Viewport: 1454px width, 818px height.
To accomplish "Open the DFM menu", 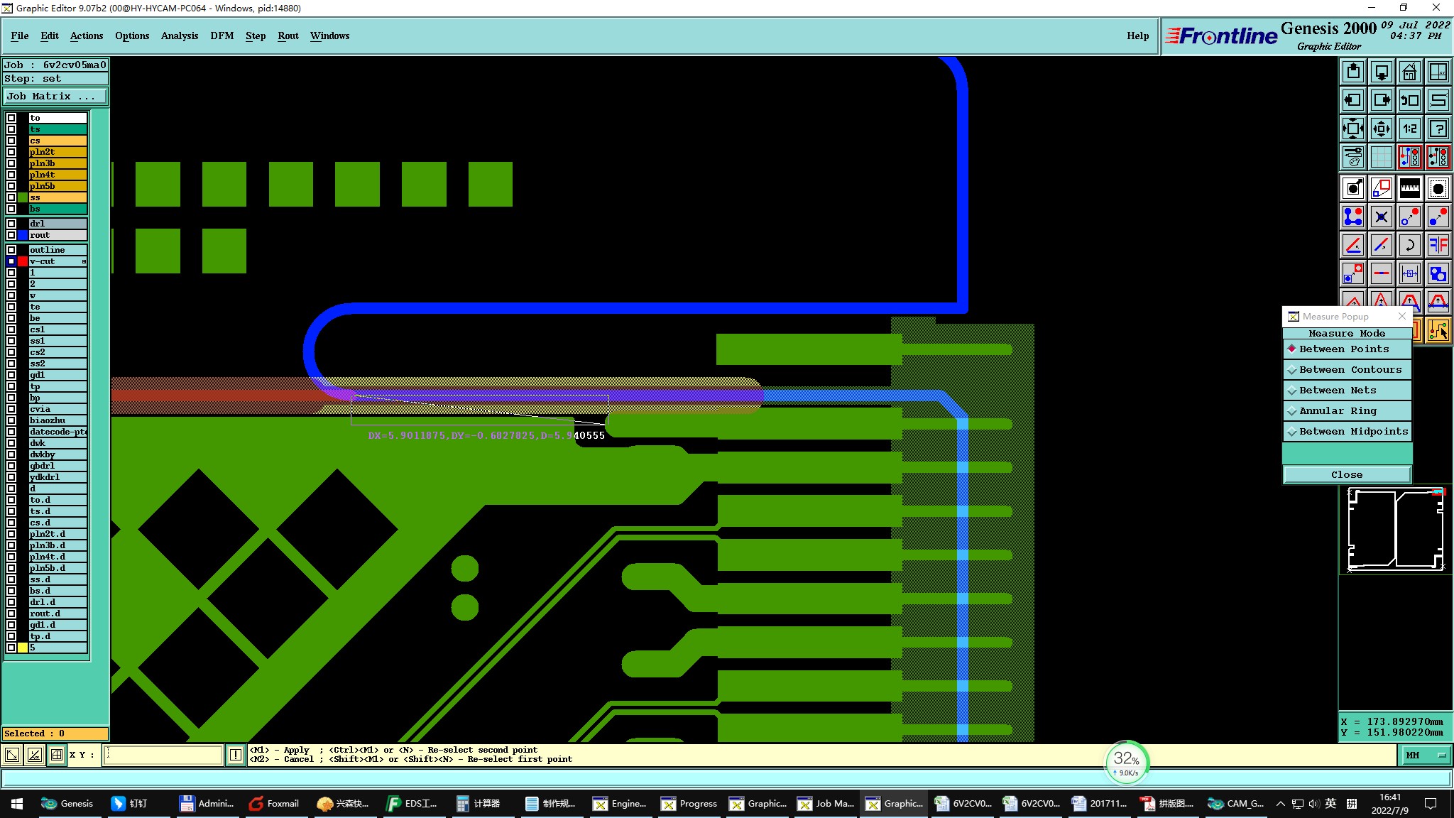I will coord(222,36).
